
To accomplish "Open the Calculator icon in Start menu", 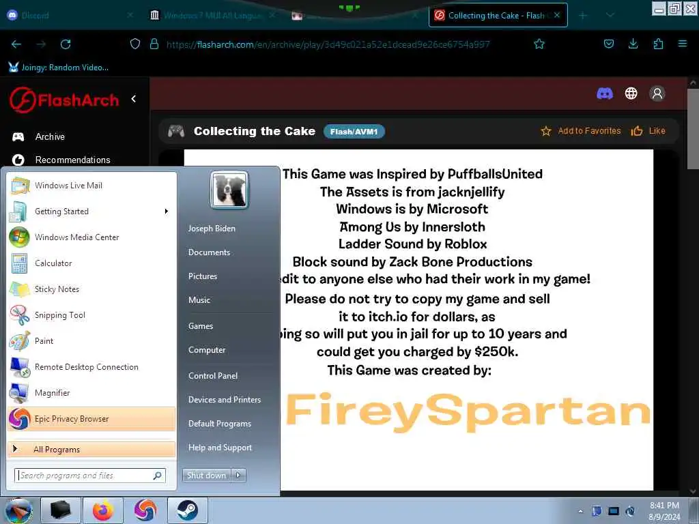I will 20,263.
